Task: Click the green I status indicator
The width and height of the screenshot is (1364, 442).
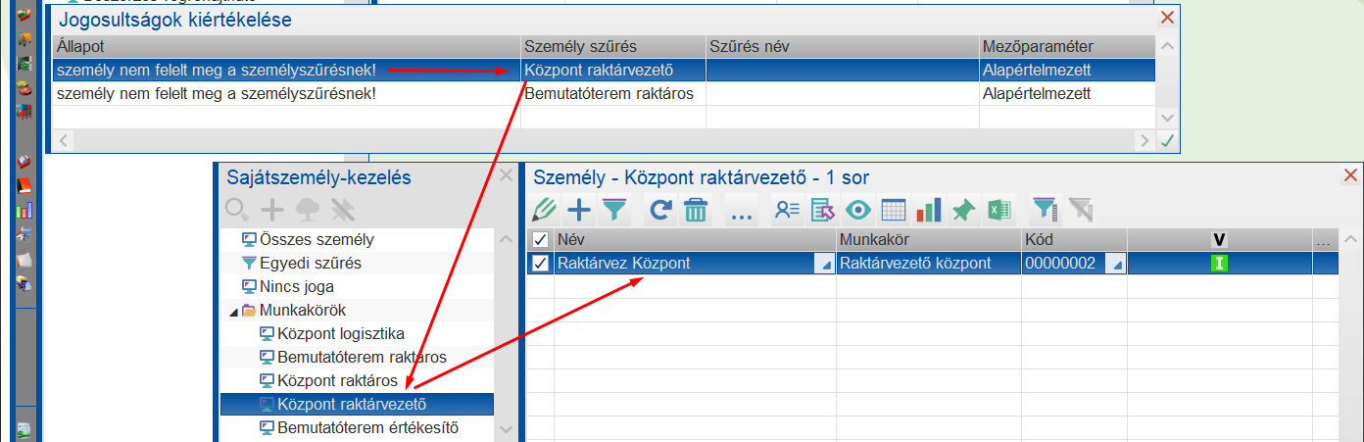Action: (1220, 263)
